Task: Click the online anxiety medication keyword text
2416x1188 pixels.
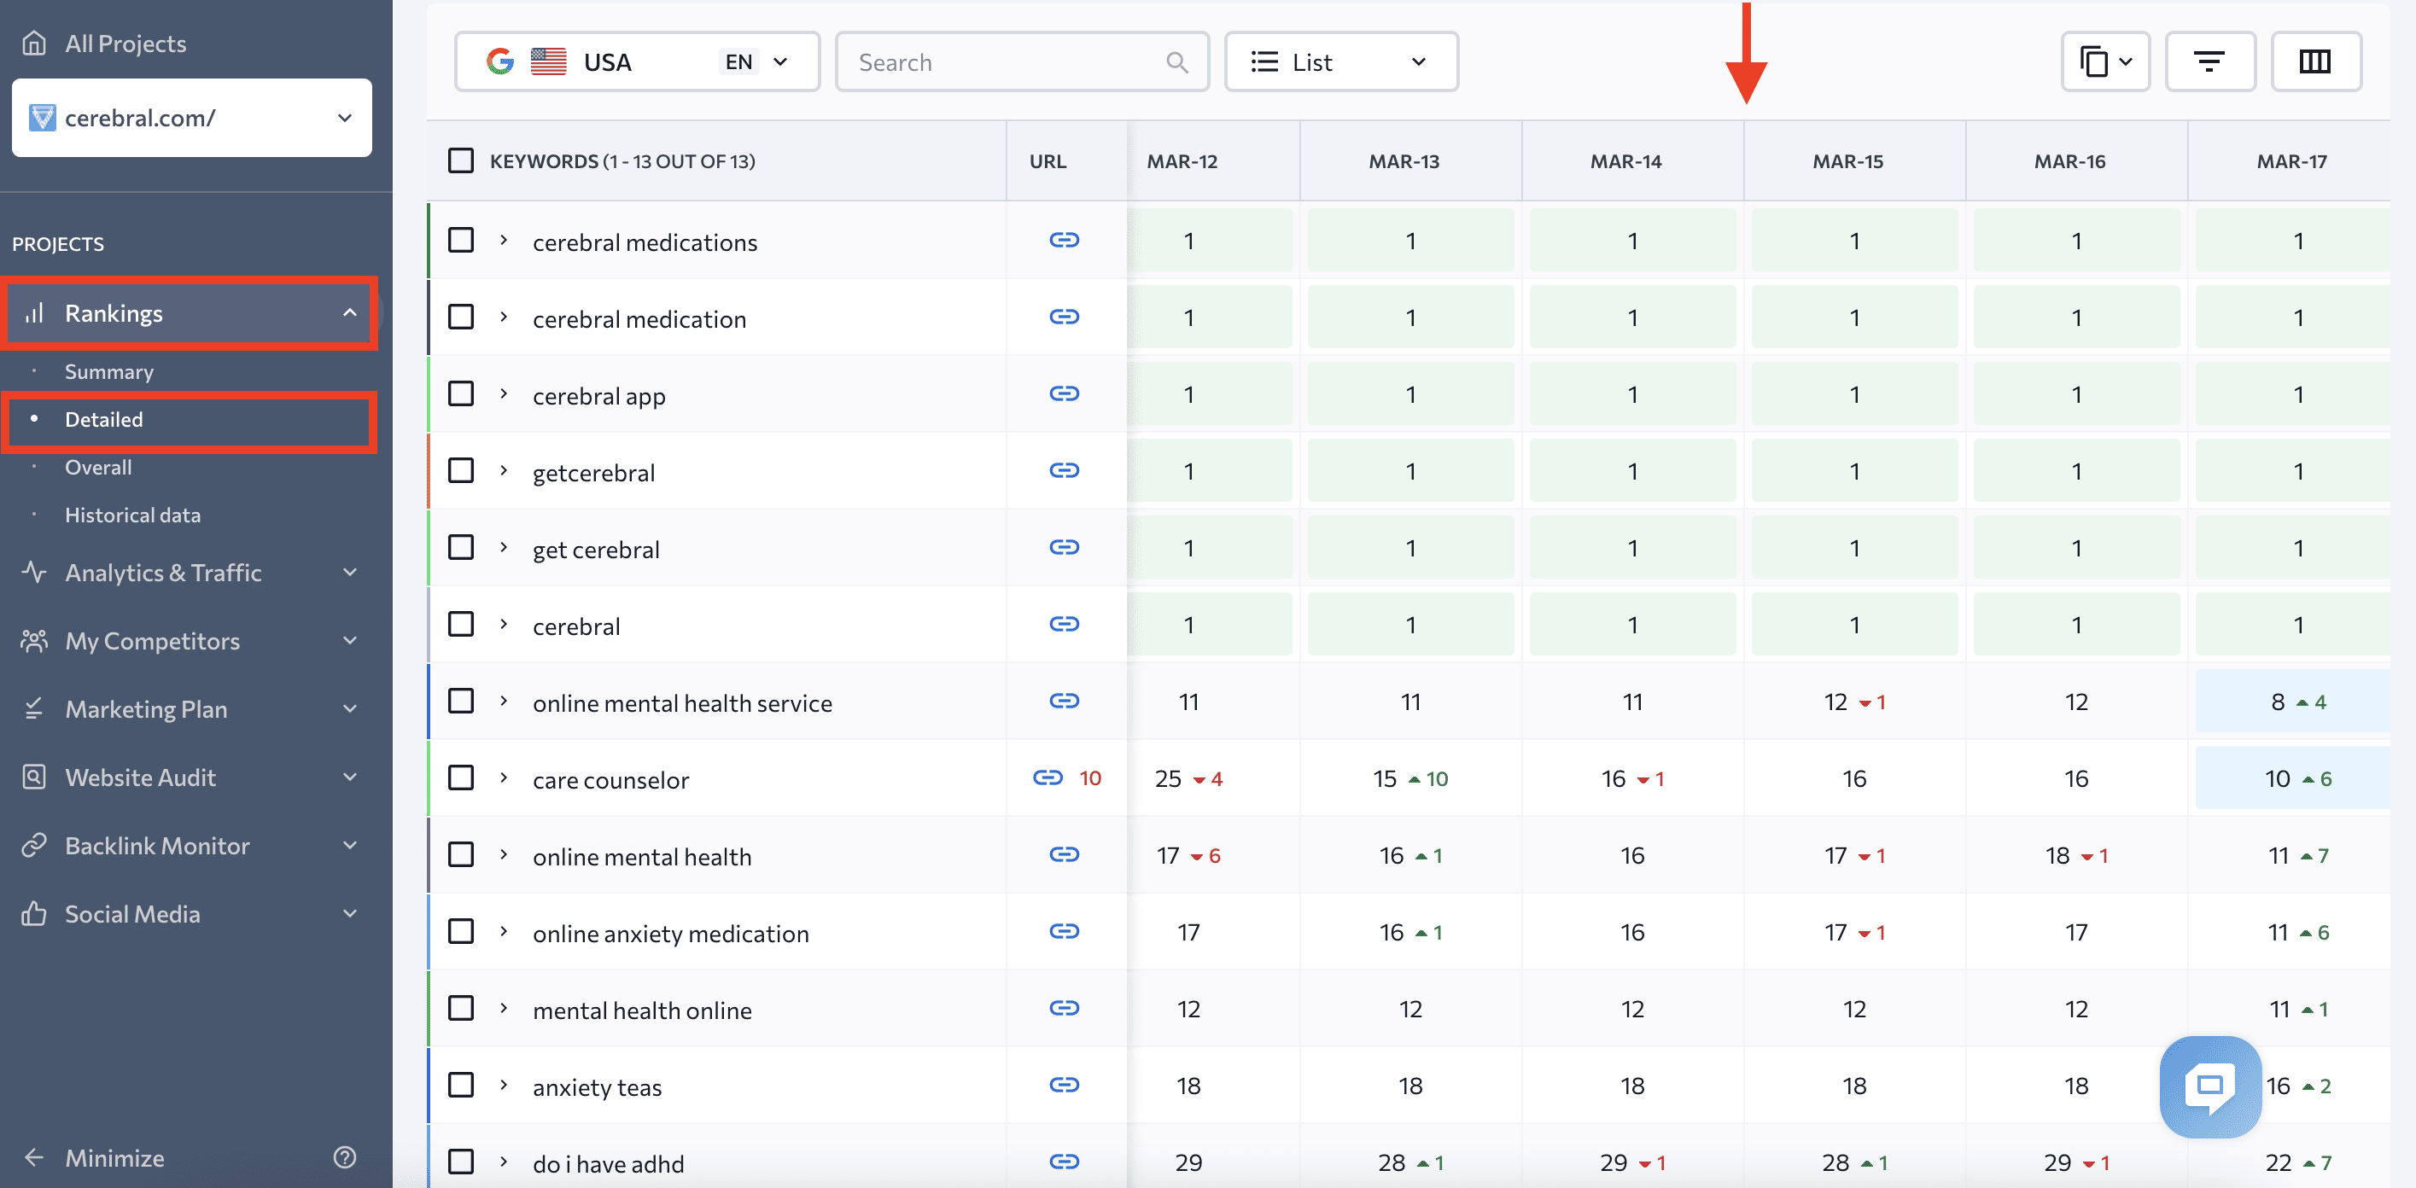Action: (x=671, y=934)
